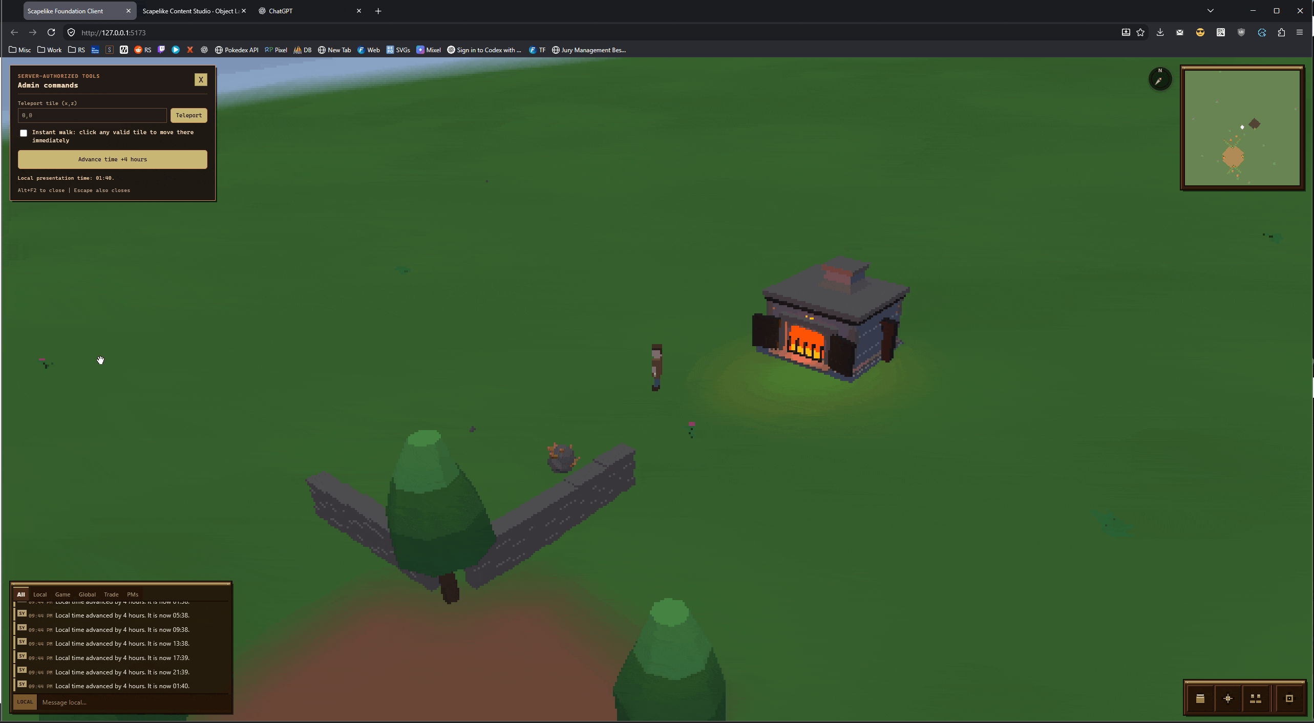The height and width of the screenshot is (723, 1314).
Task: Click the square target icon in game toolbar
Action: coord(1289,698)
